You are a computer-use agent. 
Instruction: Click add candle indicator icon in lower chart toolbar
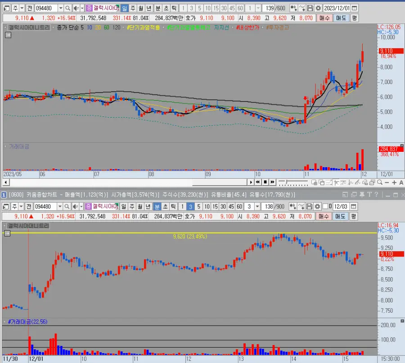[x=292, y=207]
